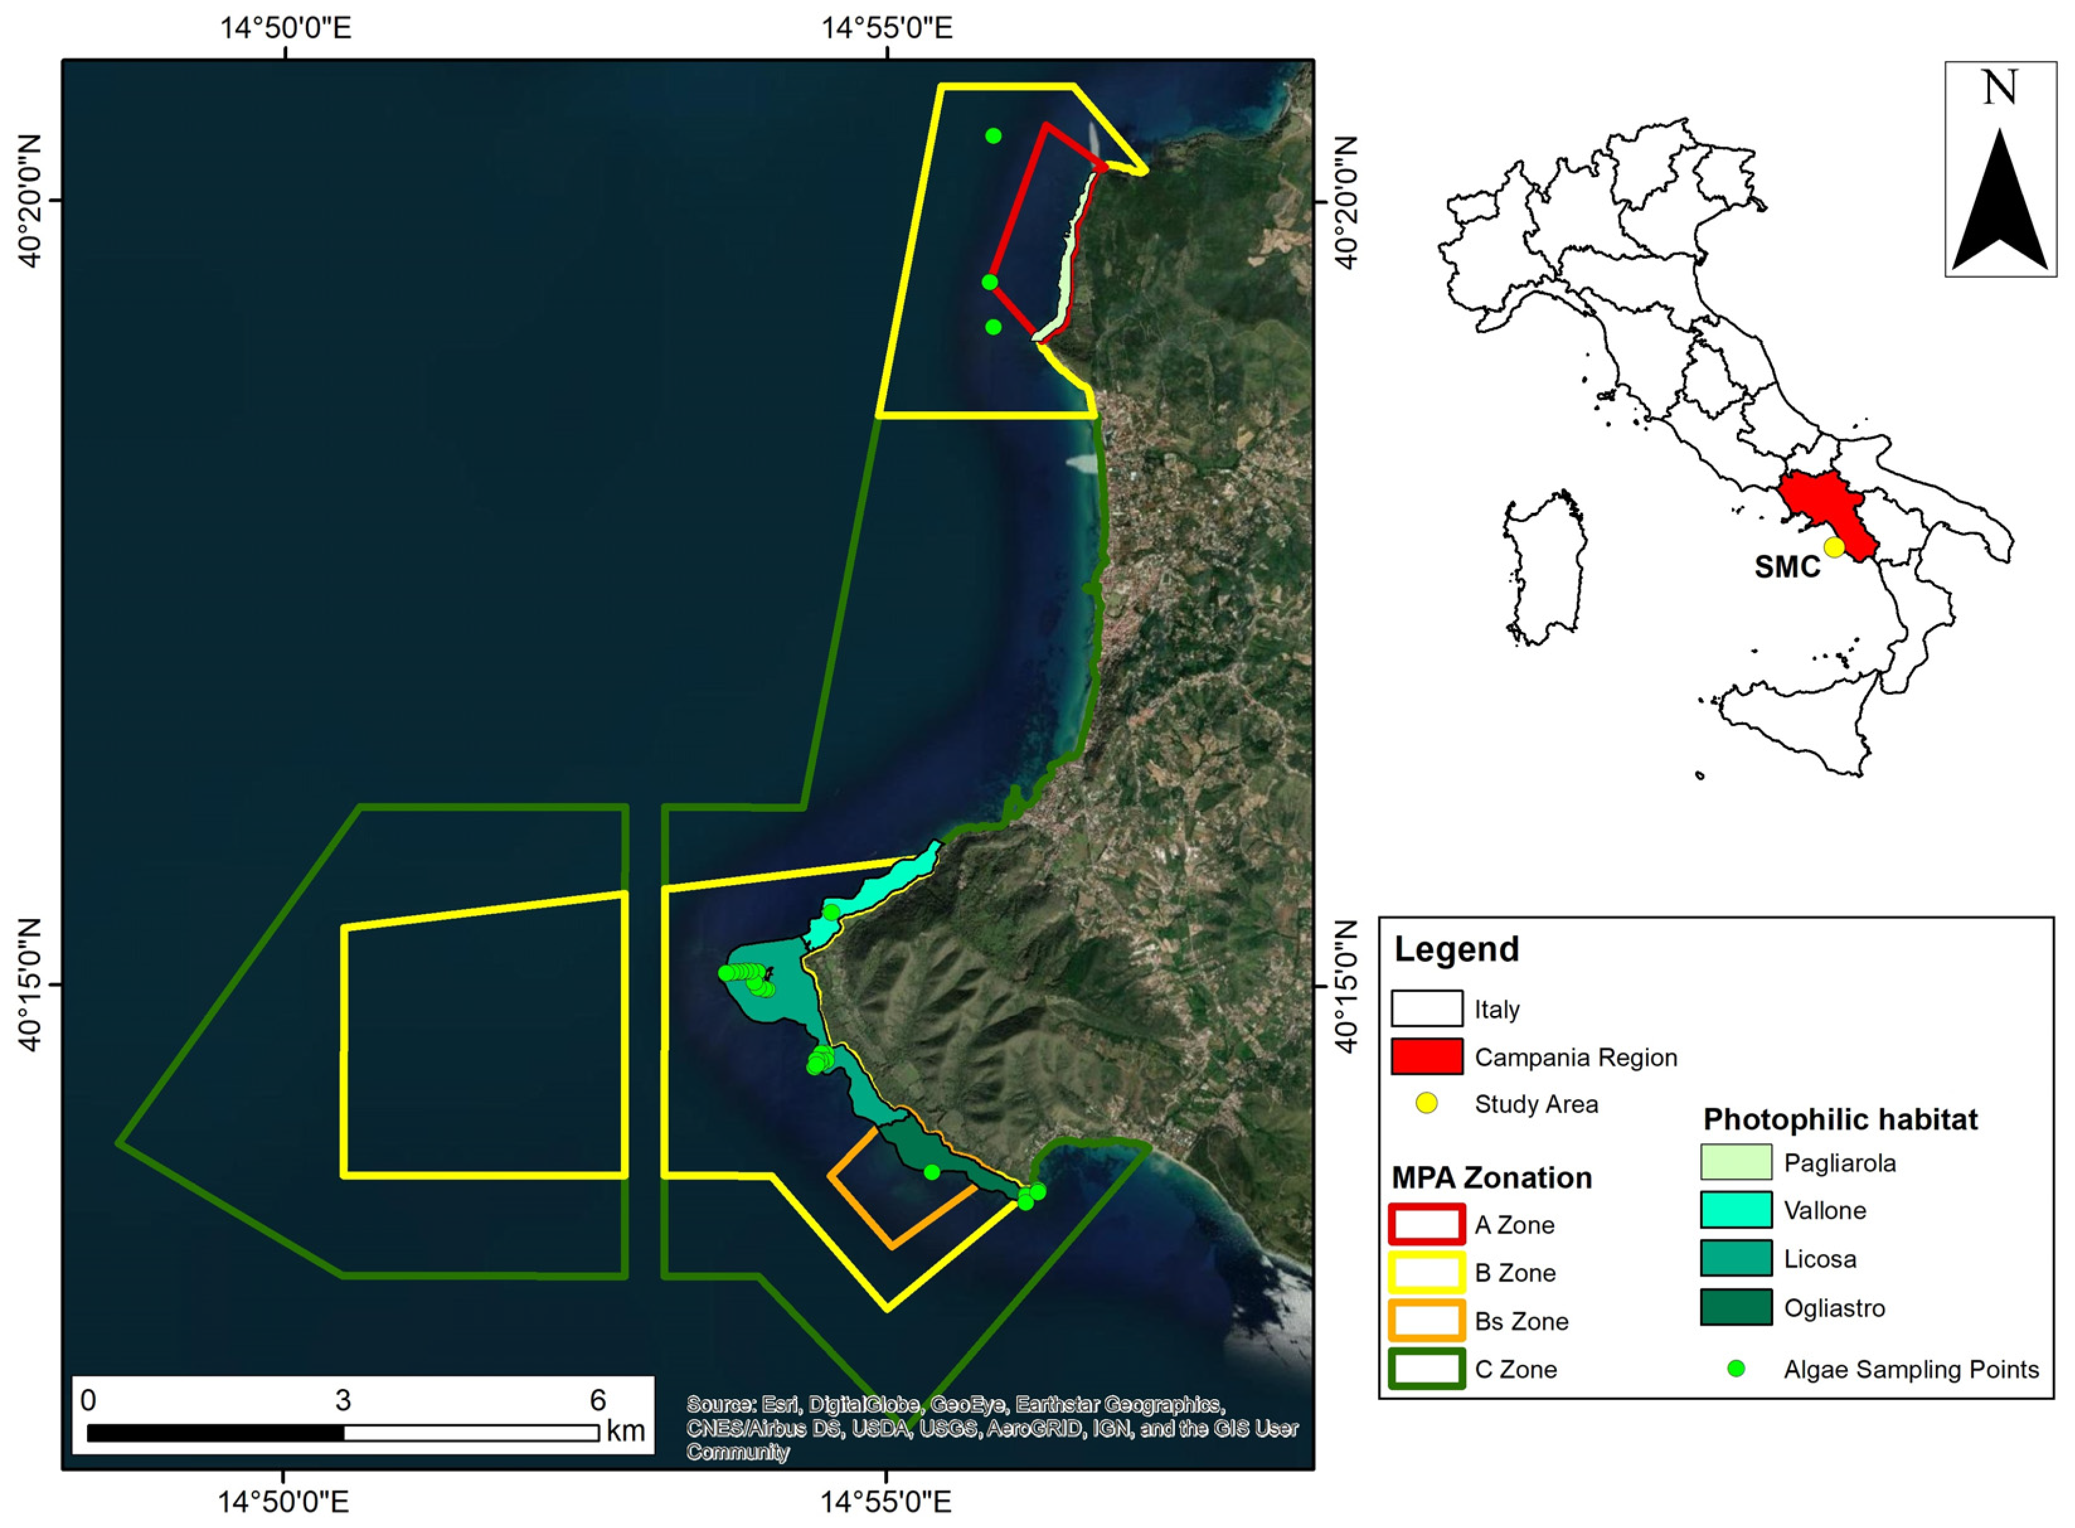Click the Legend title text
This screenshot has height=1528, width=2075.
(1457, 950)
